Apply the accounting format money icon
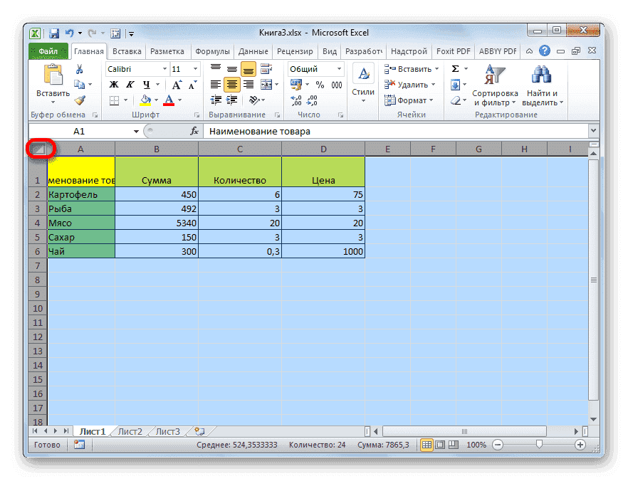The image size is (628, 481). [x=296, y=84]
